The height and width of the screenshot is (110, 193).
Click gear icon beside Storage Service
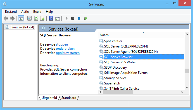pos(101,78)
